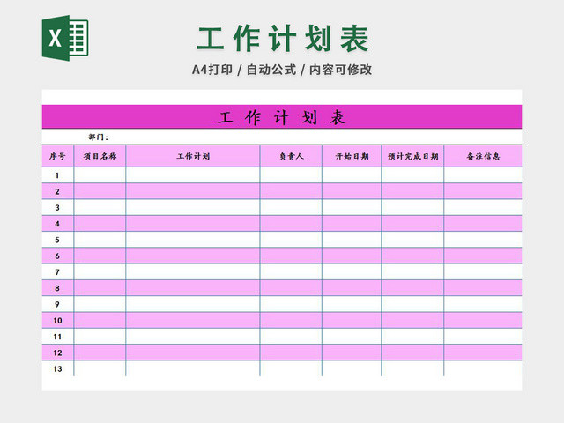Click the subtitle A4打印 / 自动公式 / 内容可修改
Screen dimensions: 564x423
click(x=282, y=70)
